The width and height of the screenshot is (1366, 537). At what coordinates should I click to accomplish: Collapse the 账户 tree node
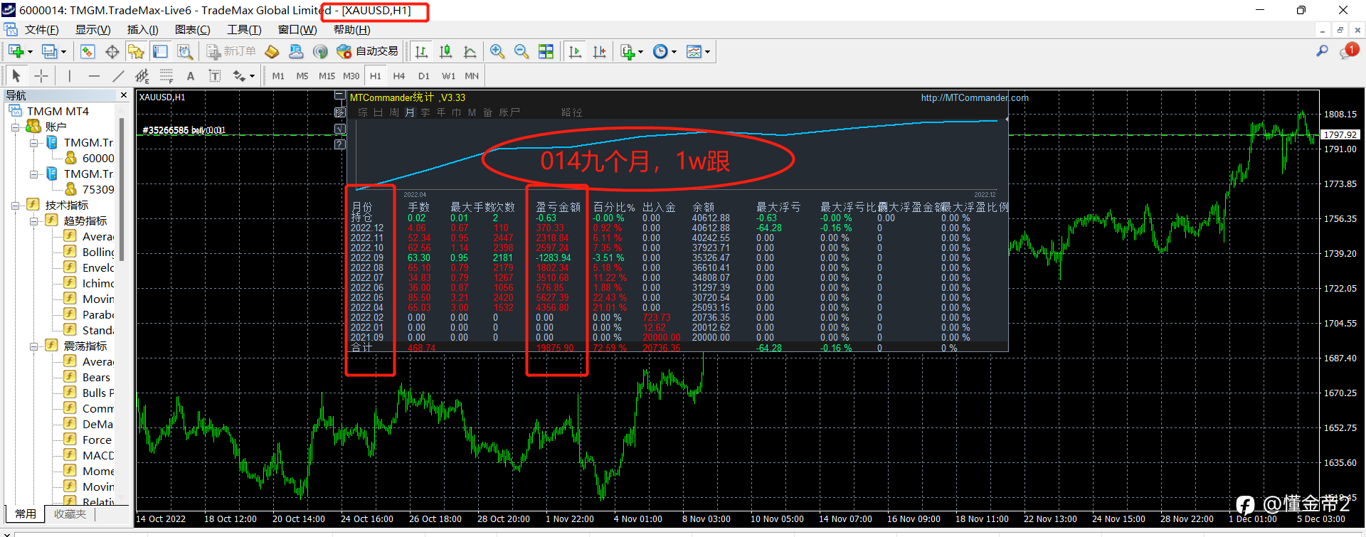[15, 127]
